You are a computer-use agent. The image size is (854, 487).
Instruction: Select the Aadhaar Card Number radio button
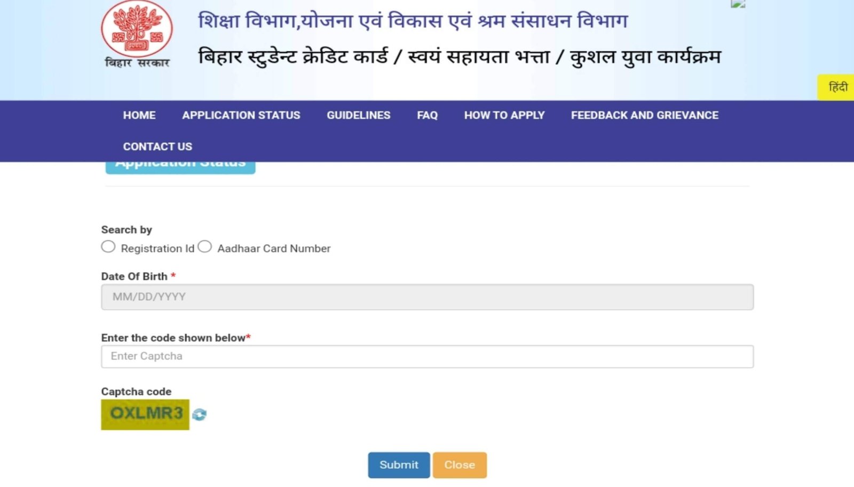(204, 246)
